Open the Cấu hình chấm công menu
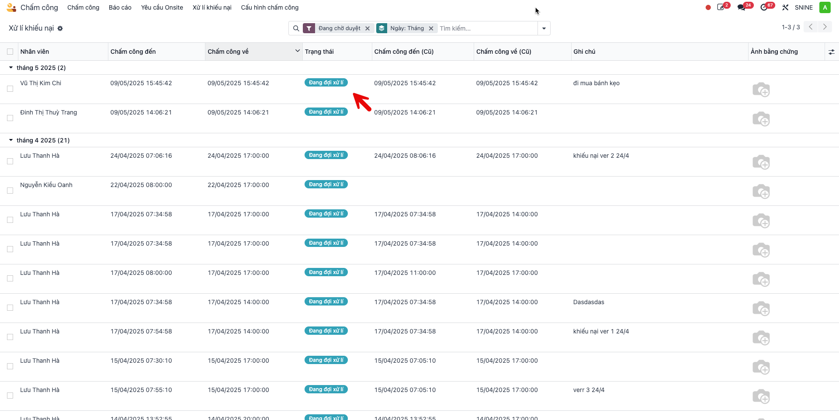The image size is (839, 420). (270, 7)
